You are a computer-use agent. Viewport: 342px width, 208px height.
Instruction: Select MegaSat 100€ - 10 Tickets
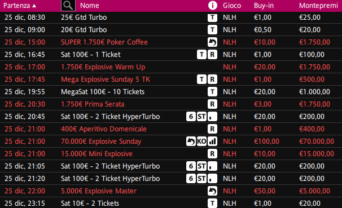[103, 92]
